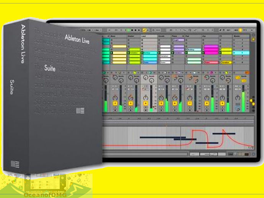Select the longest dark MIDI note bar
264x198 pixels.
click(163, 138)
